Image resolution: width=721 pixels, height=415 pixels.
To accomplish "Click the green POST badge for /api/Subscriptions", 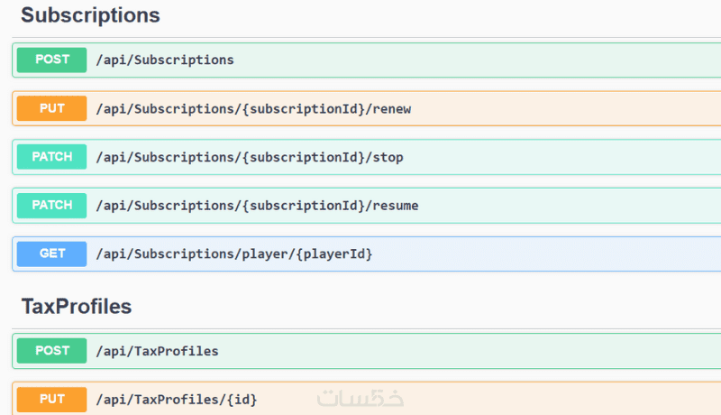I will click(x=52, y=60).
